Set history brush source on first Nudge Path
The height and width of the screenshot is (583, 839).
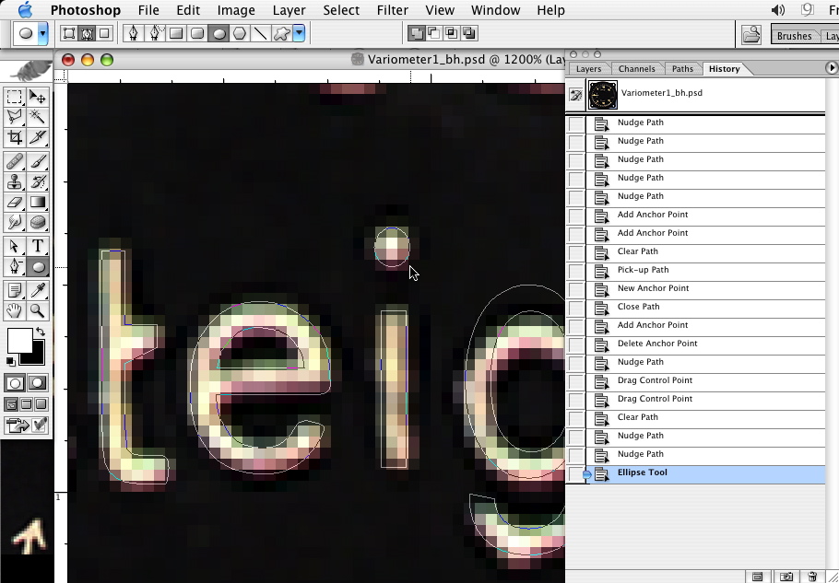[576, 123]
